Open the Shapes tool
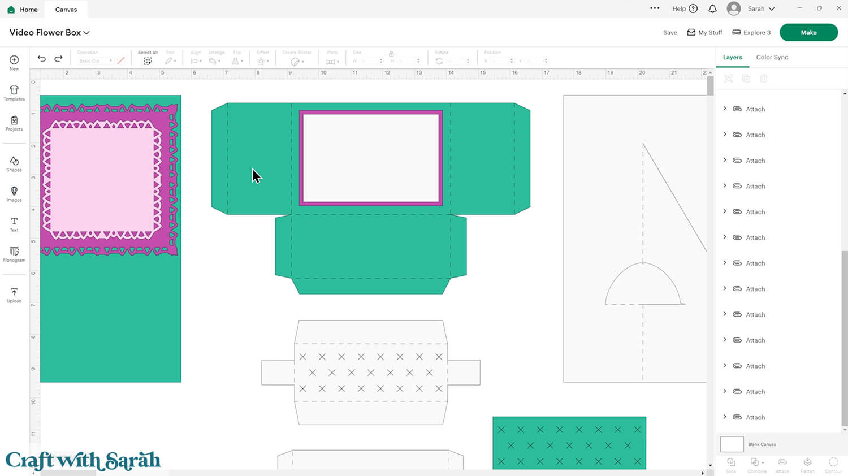The width and height of the screenshot is (848, 476). tap(14, 164)
